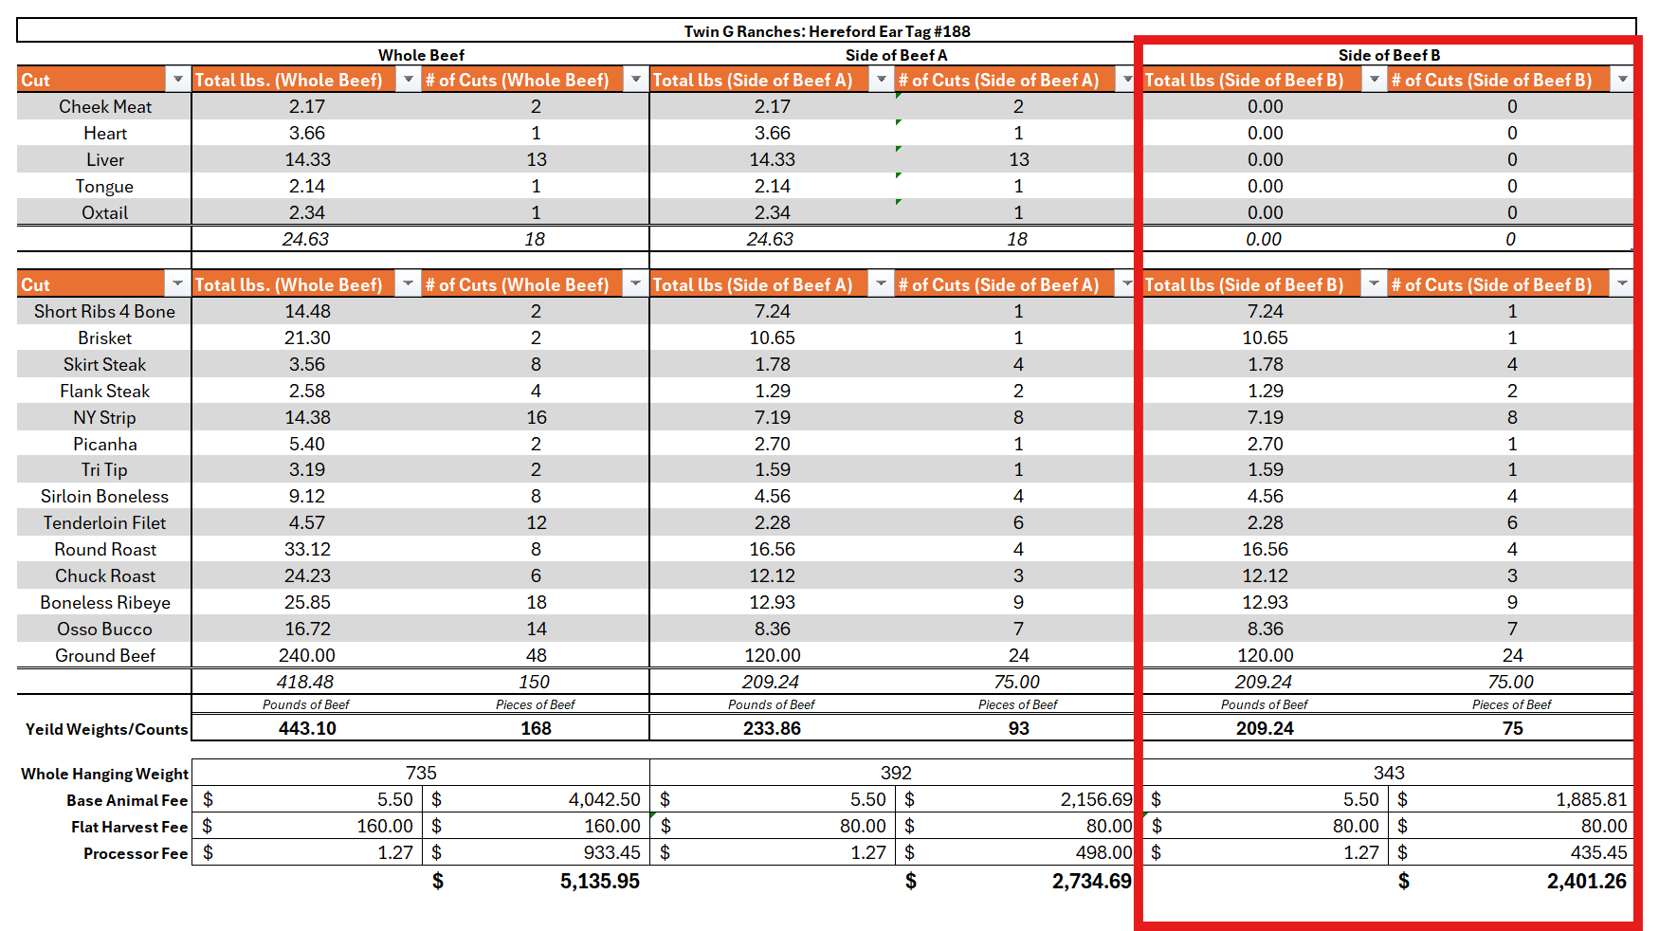The height and width of the screenshot is (931, 1659).
Task: Select the Twin G Ranches title cell
Action: [827, 31]
